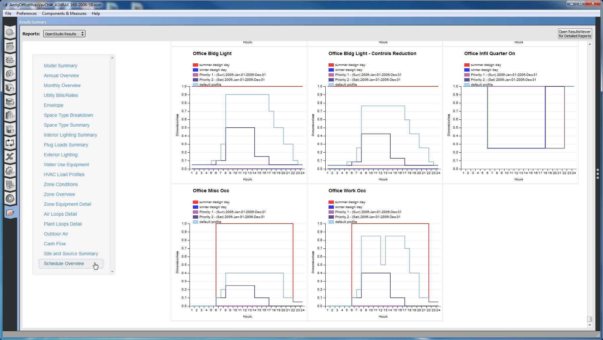Go to the Facility building icon
This screenshot has width=603, height=340.
10,115
